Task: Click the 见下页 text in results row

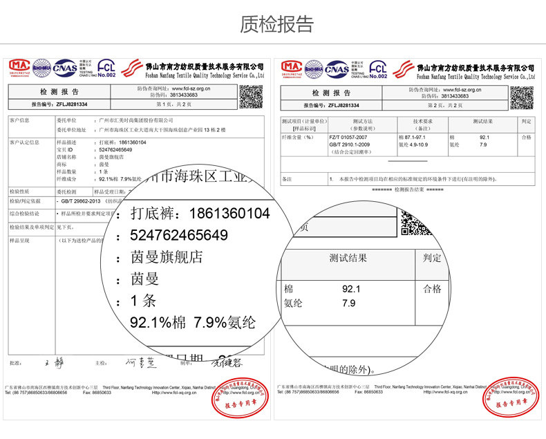Action: click(66, 227)
